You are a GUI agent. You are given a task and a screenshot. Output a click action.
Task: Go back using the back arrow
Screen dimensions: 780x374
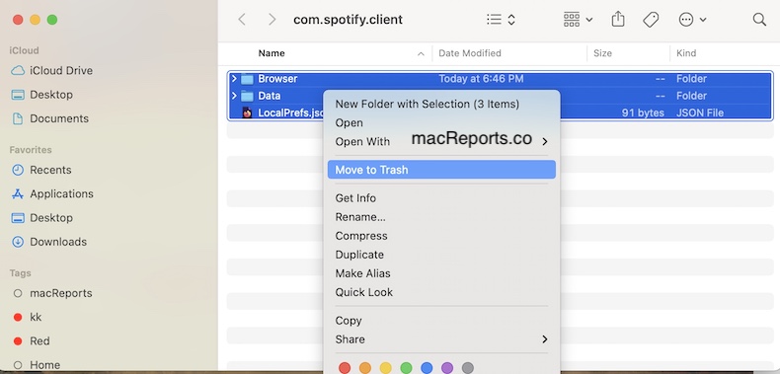click(242, 20)
